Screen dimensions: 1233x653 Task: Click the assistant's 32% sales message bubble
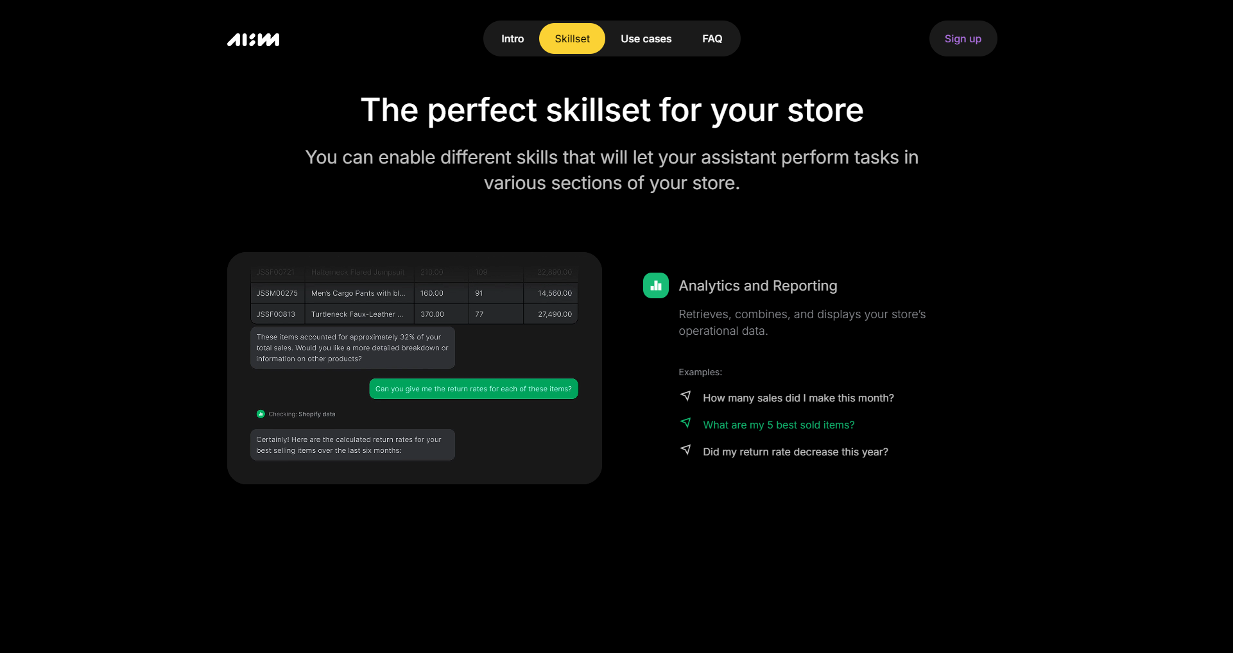click(x=352, y=348)
